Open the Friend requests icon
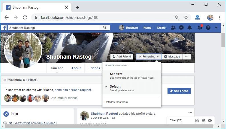The image size is (226, 129). (173, 27)
